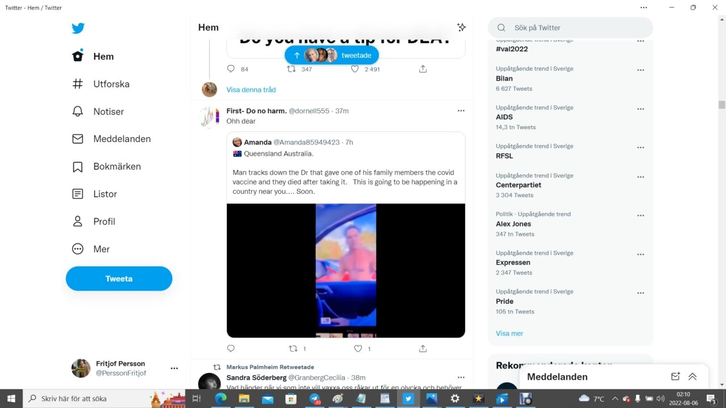
Task: Open the window's three-dot app menu
Action: click(644, 7)
